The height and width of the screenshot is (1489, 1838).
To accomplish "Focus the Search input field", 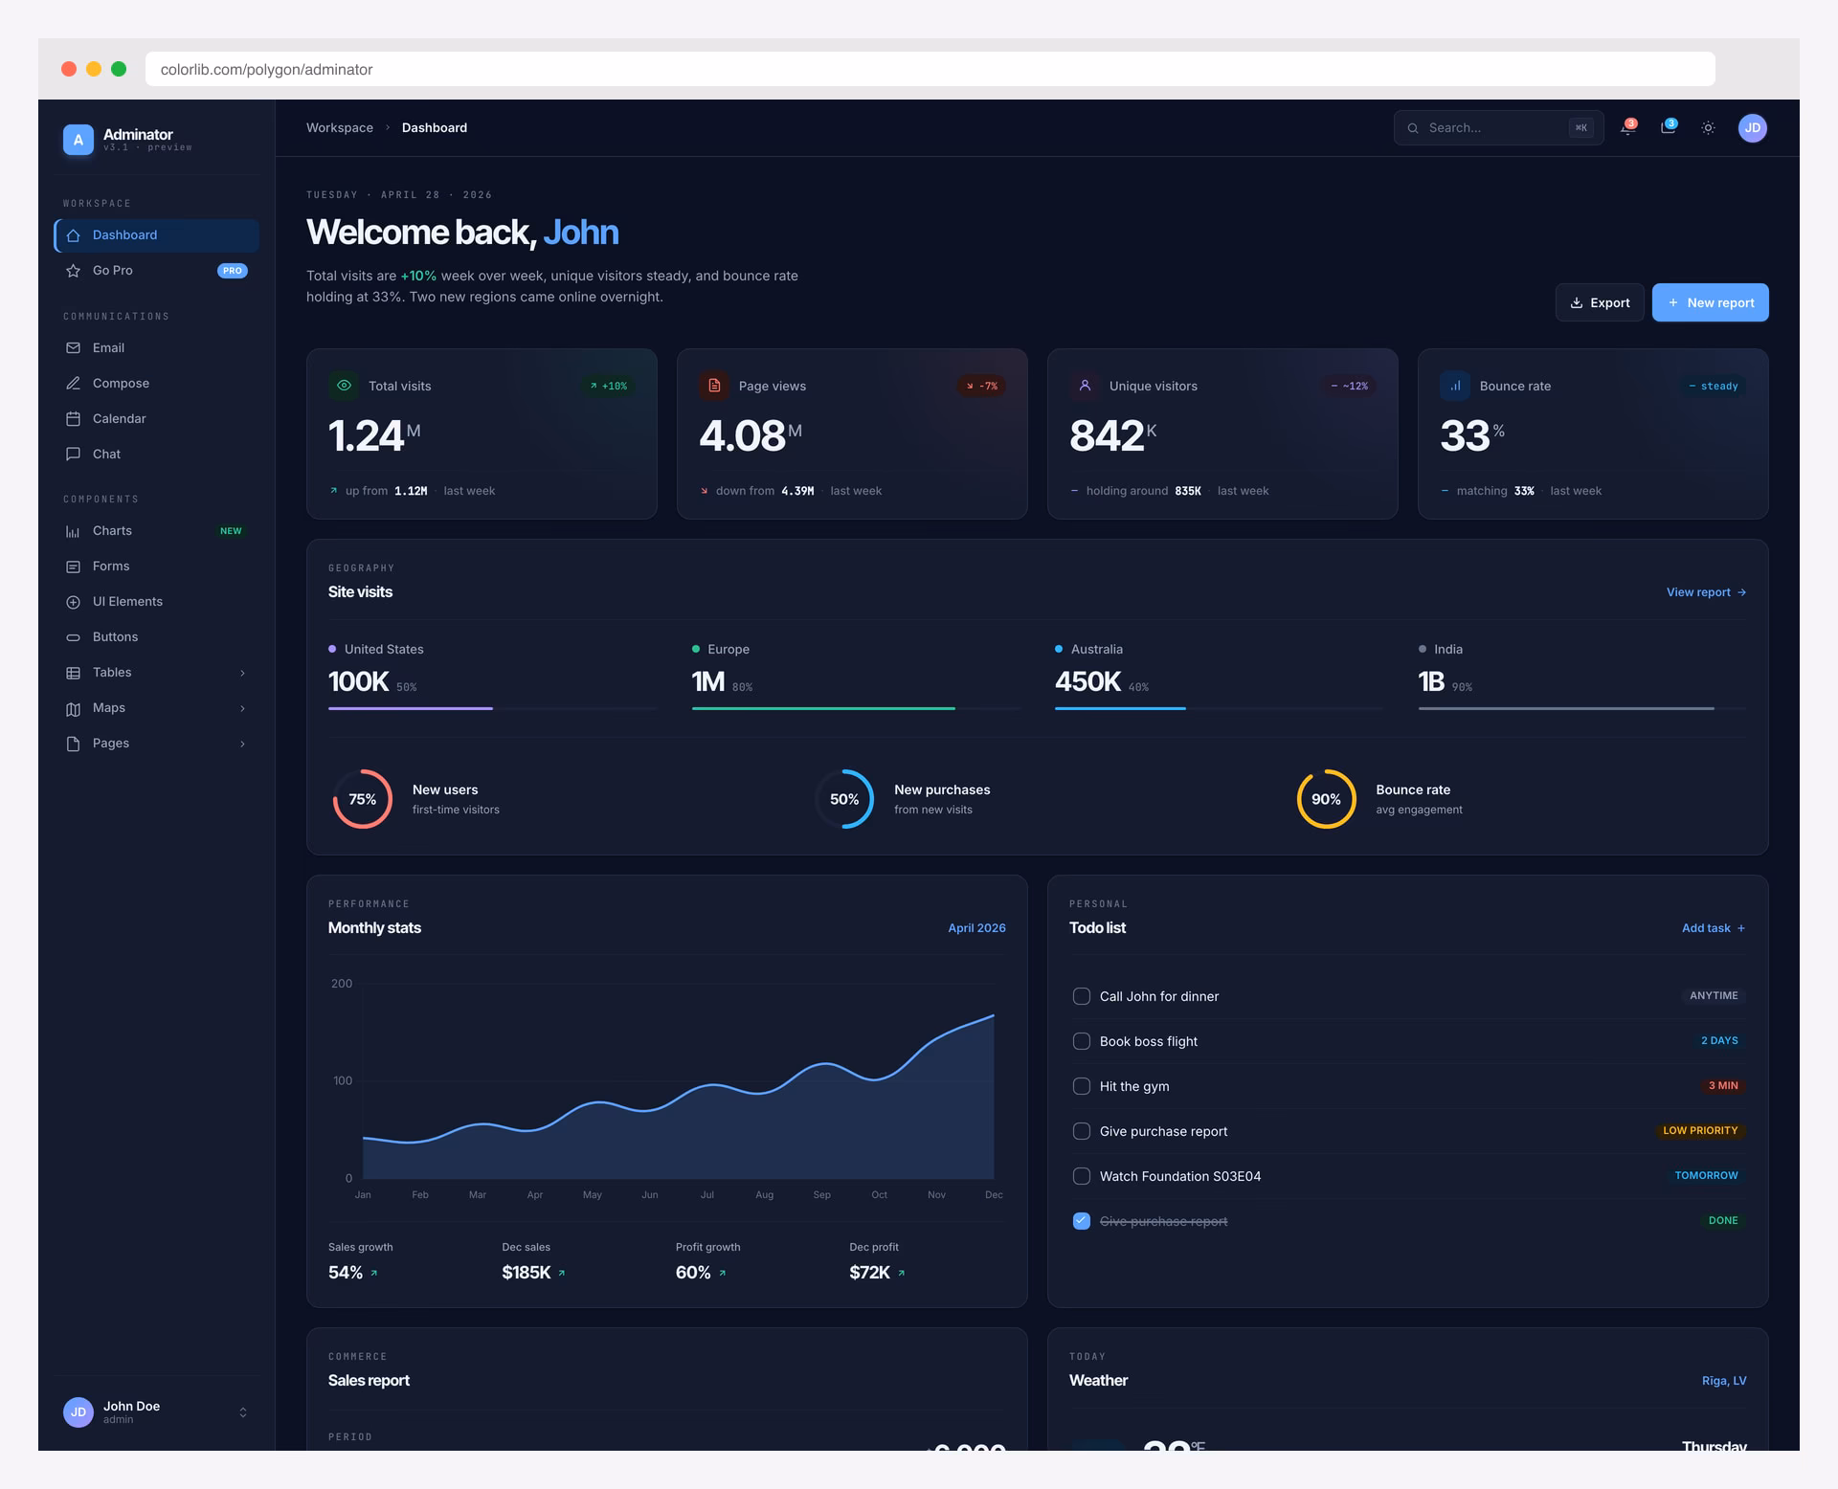I will tap(1498, 128).
